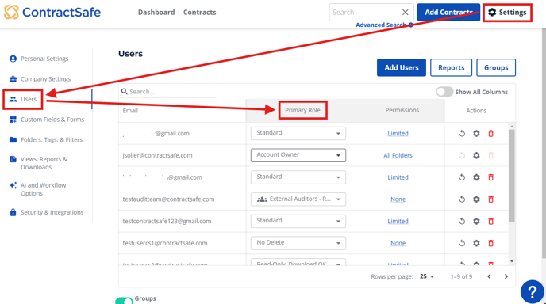This screenshot has width=546, height=304.
Task: Expand the External Auditors role dropdown
Action: [x=298, y=199]
